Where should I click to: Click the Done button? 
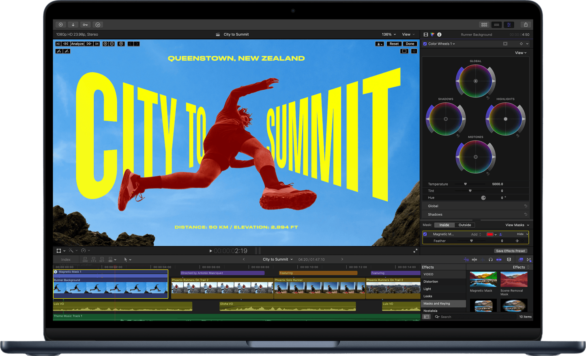pyautogui.click(x=410, y=44)
